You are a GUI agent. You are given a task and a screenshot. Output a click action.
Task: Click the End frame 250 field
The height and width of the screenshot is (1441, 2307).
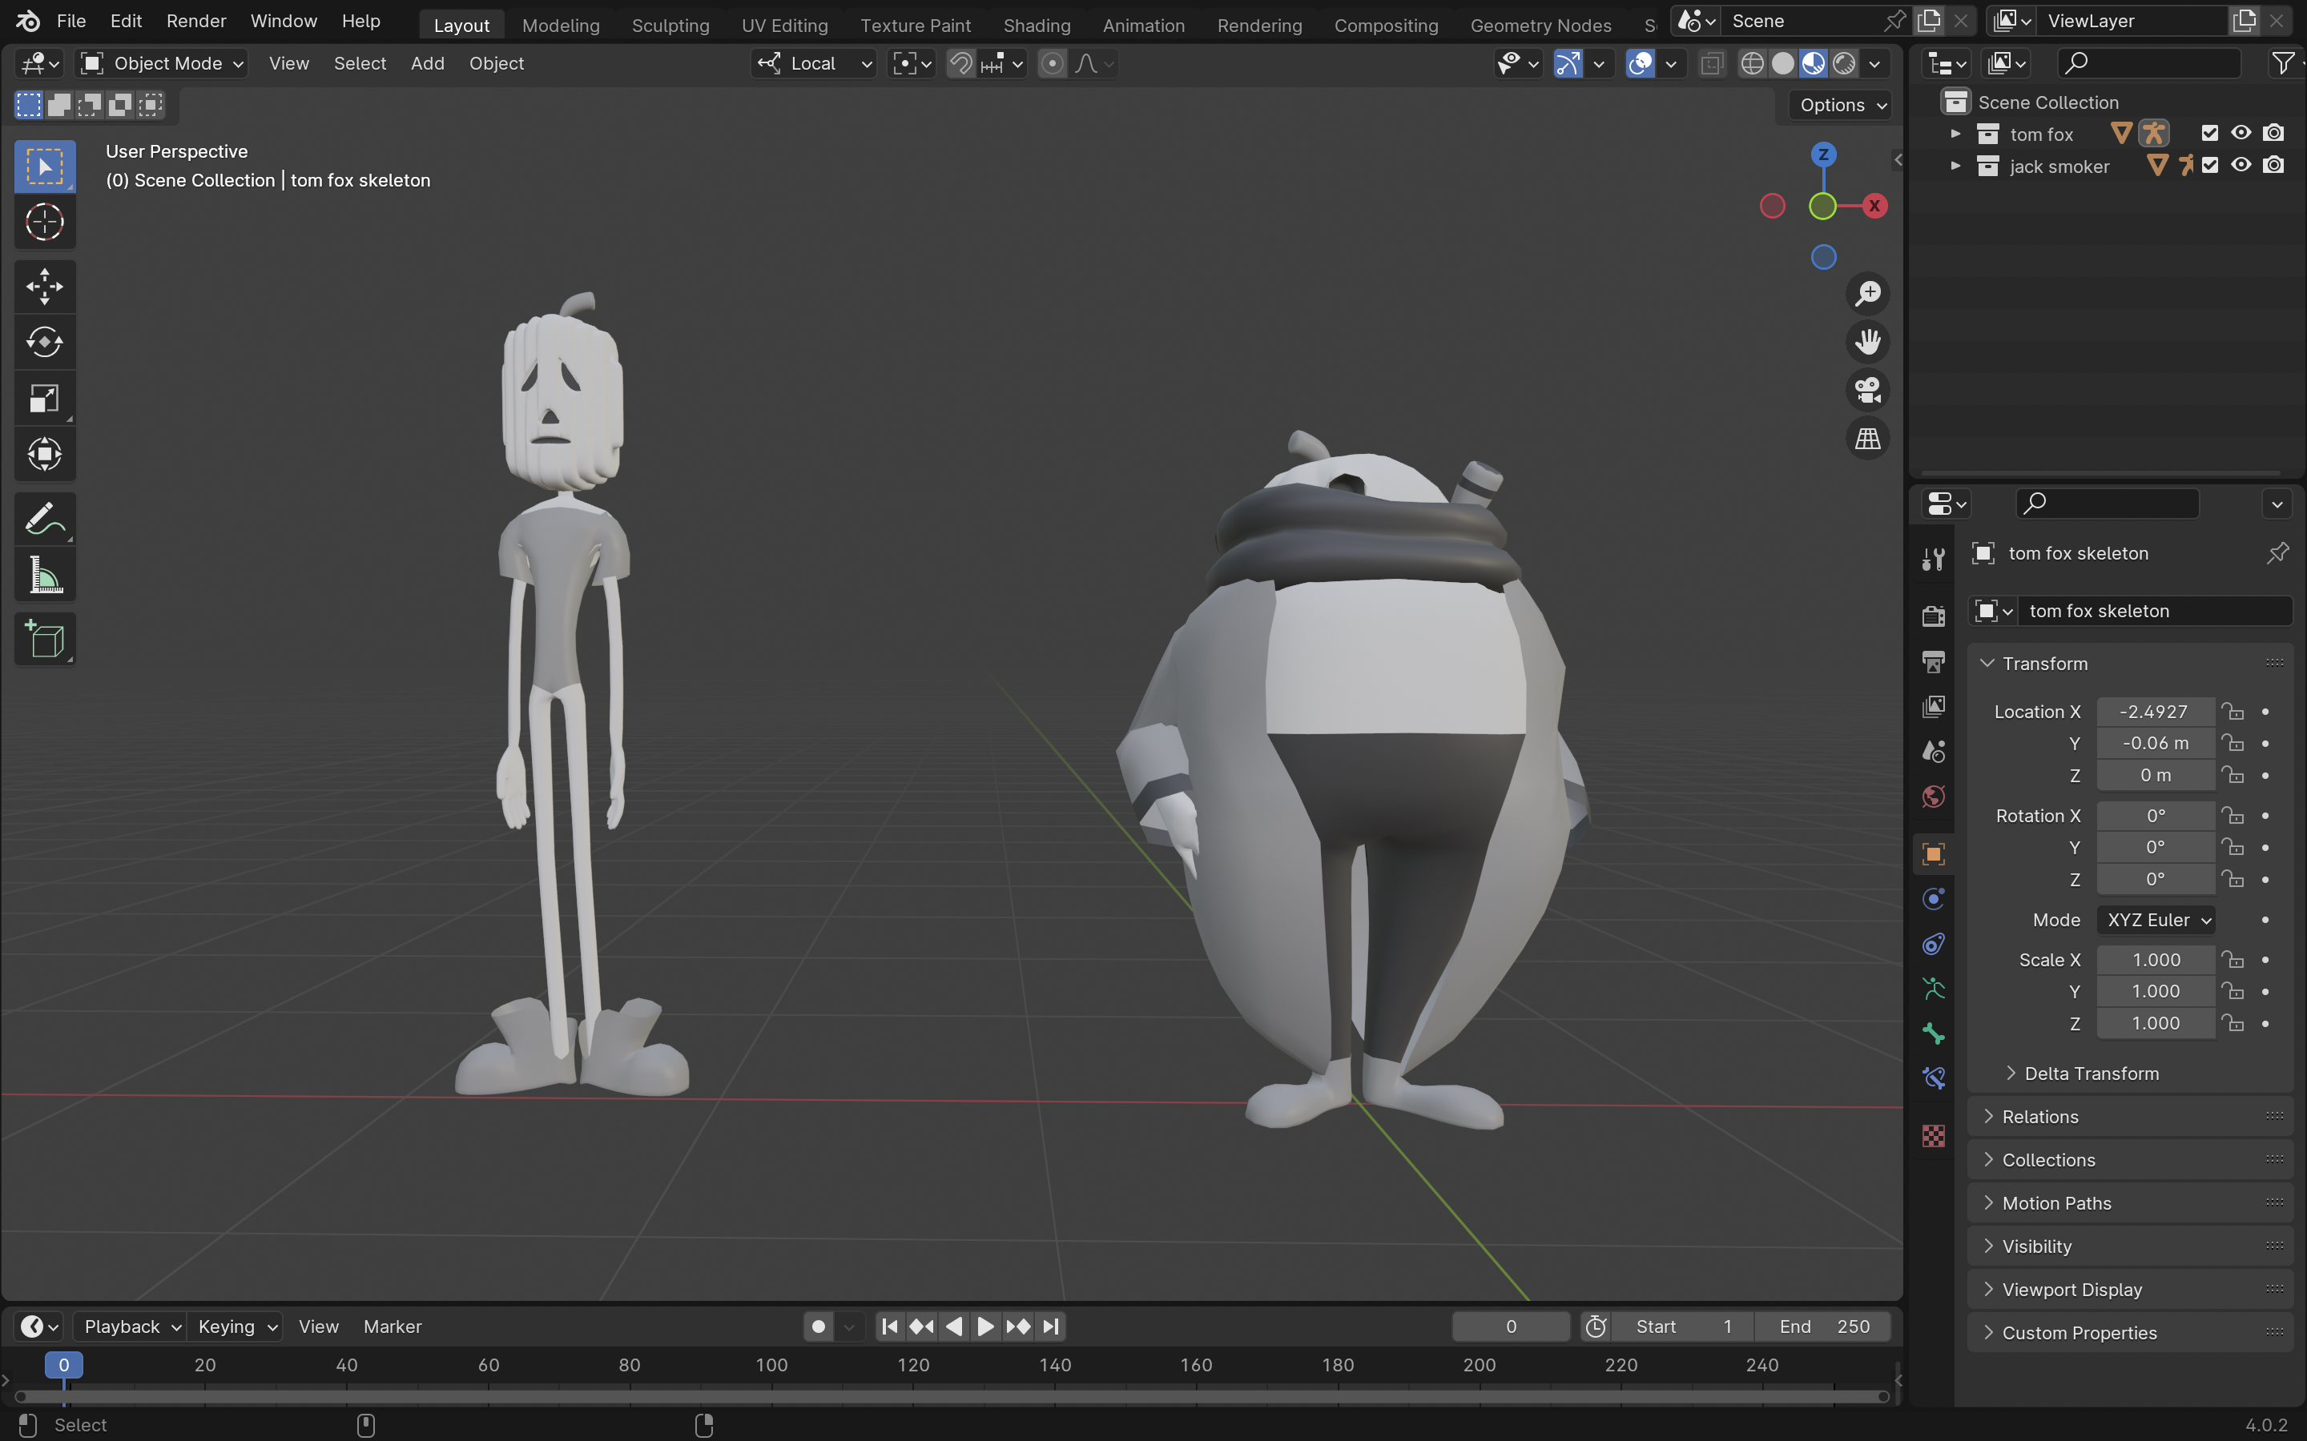click(x=1824, y=1327)
